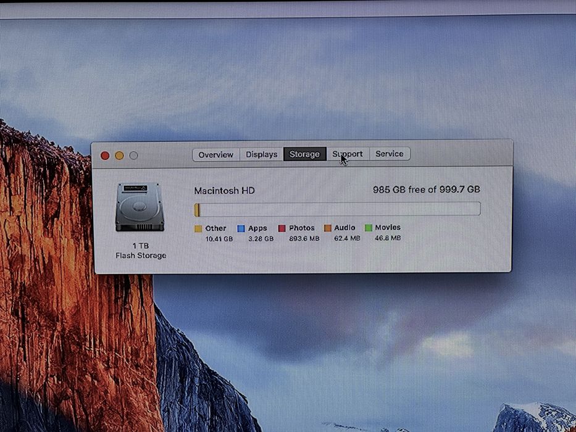Viewport: 576px width, 432px height.
Task: Click the 3.28 GB value
Action: coord(261,238)
